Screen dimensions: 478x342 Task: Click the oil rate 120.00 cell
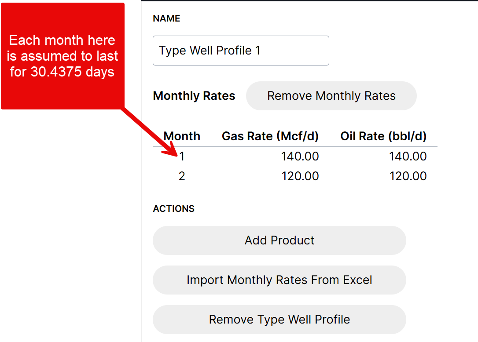[x=408, y=176]
